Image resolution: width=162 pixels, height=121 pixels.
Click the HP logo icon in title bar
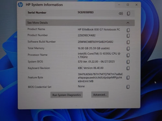[x=20, y=5]
